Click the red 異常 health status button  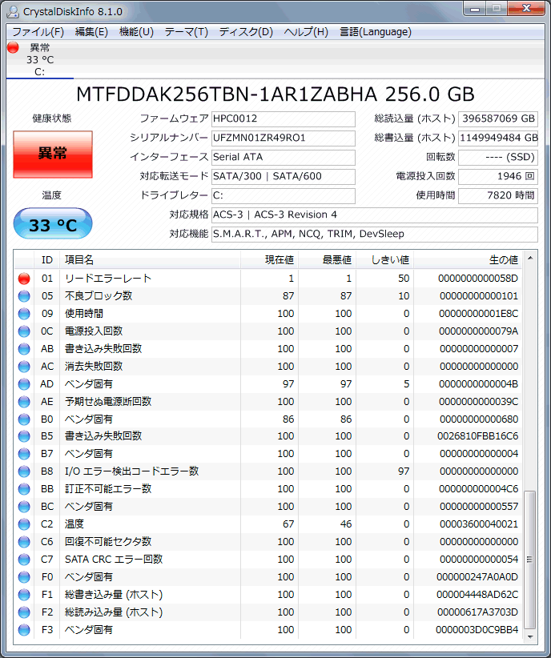tap(53, 154)
